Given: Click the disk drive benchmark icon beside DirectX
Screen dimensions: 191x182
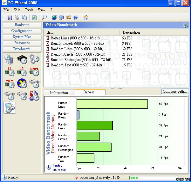Looking at the screenshot, I should pyautogui.click(x=34, y=84).
